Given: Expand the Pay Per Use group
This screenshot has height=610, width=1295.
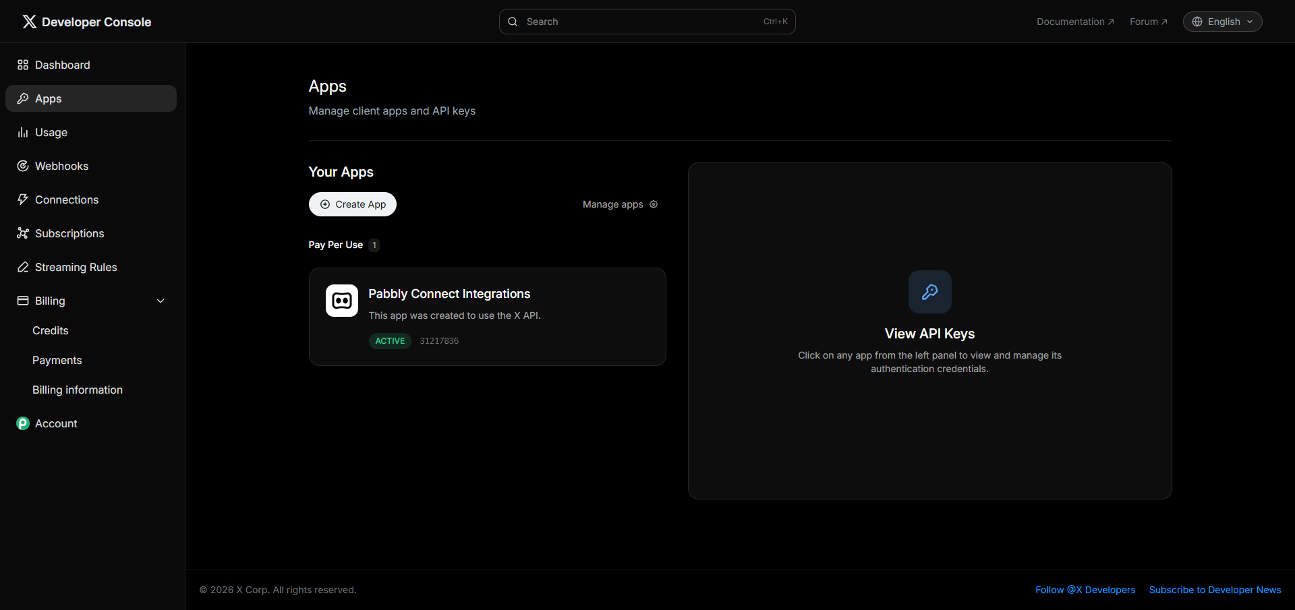Looking at the screenshot, I should click(x=343, y=245).
